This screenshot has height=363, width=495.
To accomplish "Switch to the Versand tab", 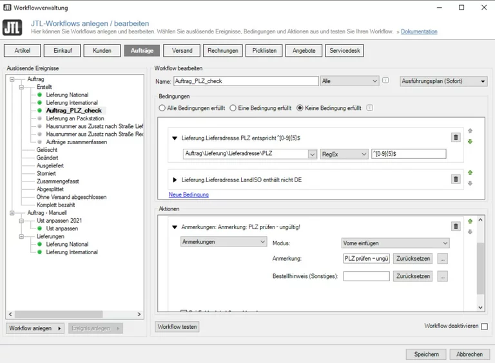I will tap(182, 50).
